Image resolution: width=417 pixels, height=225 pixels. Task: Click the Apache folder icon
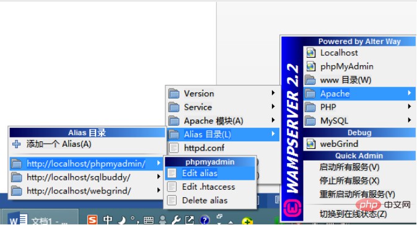click(x=310, y=94)
